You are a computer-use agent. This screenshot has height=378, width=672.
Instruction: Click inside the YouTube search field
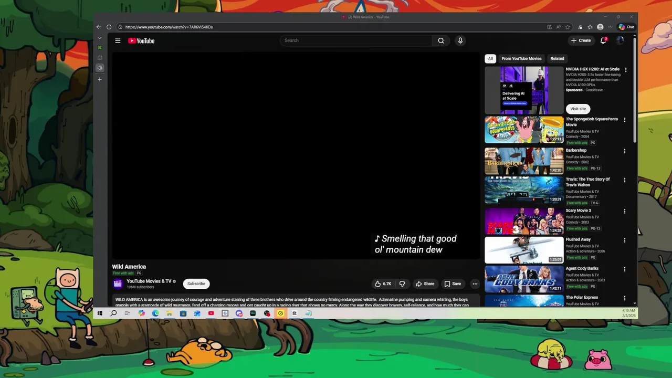point(356,40)
